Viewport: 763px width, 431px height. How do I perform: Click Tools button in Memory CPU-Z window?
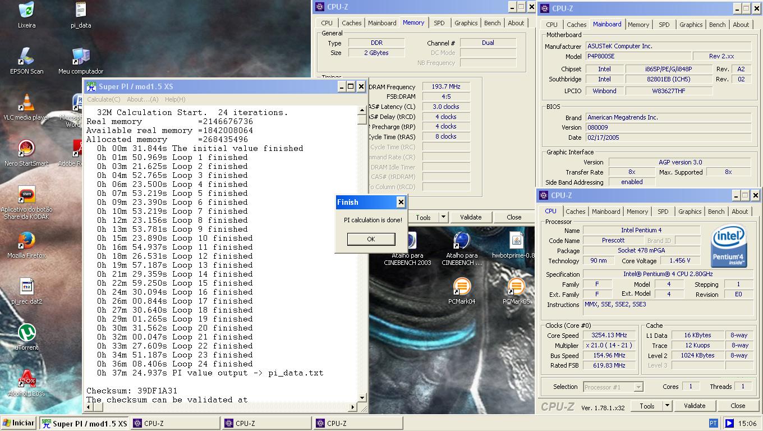click(x=424, y=217)
